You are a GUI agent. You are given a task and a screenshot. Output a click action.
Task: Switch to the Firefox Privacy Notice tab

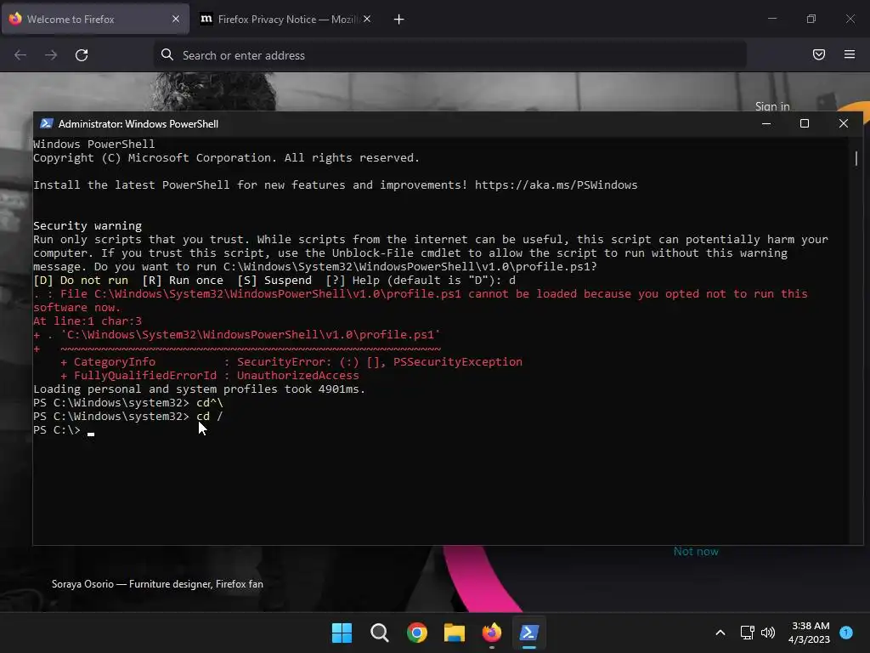(x=285, y=20)
